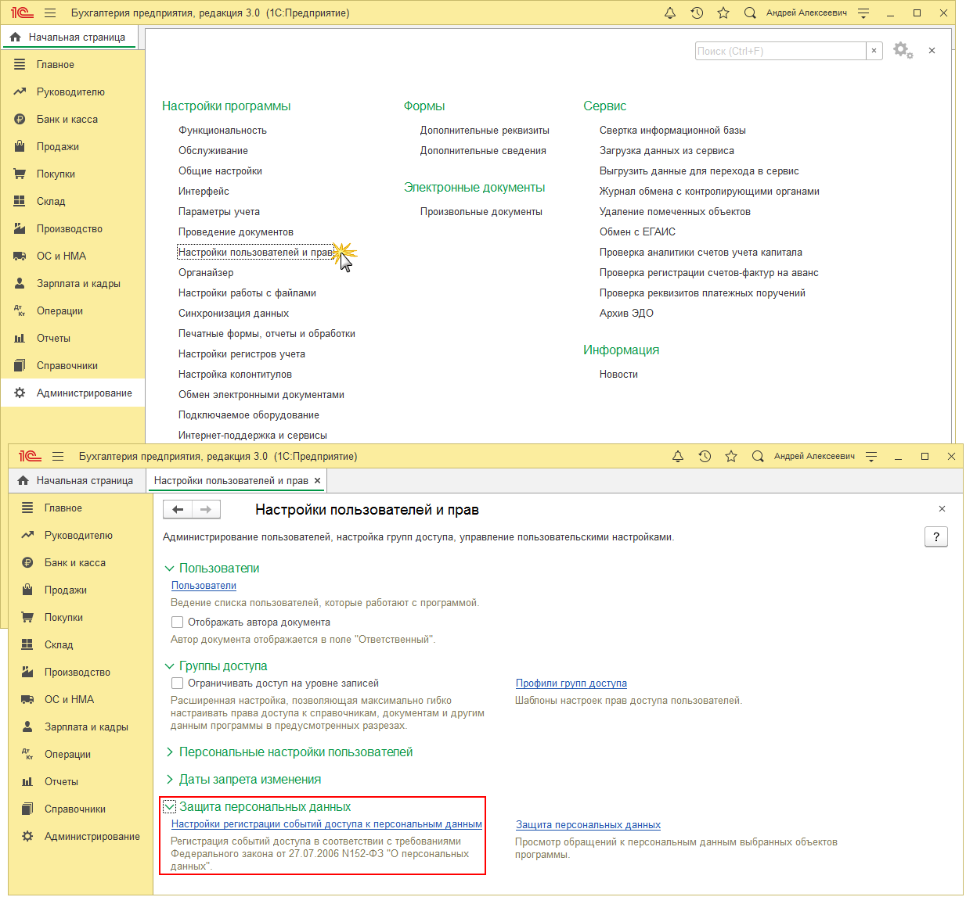
Task: Open Главное section in top window sidebar
Action: tap(73, 65)
